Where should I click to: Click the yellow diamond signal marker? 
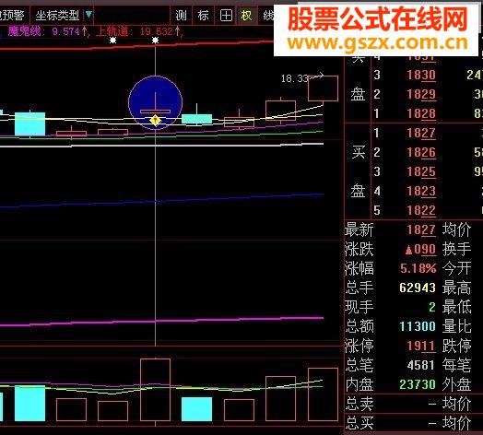click(155, 120)
